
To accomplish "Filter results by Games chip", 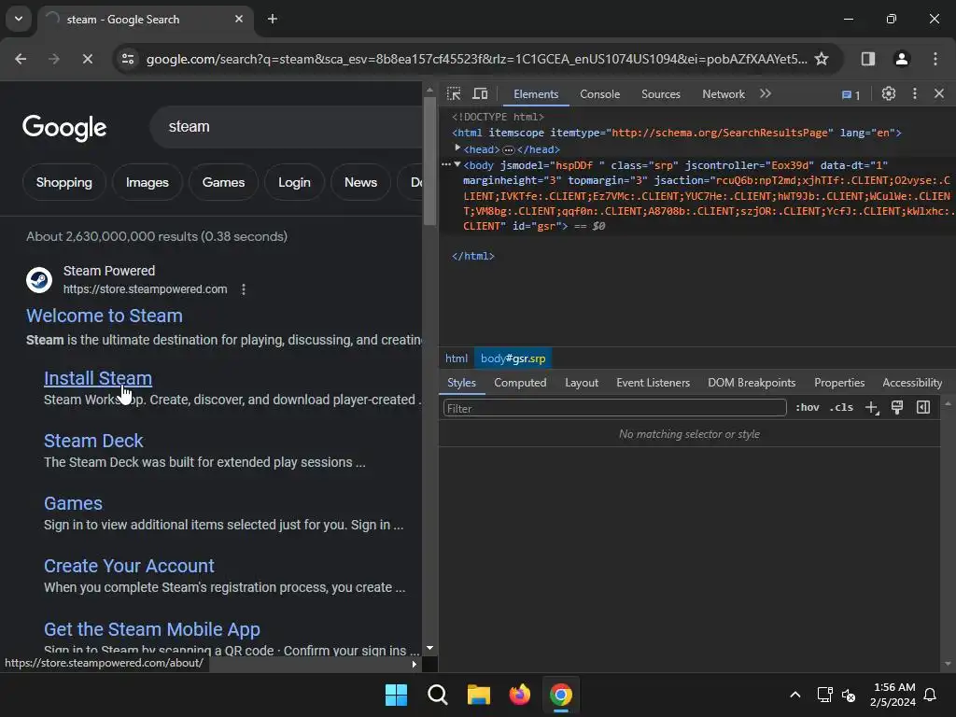I will (x=223, y=182).
